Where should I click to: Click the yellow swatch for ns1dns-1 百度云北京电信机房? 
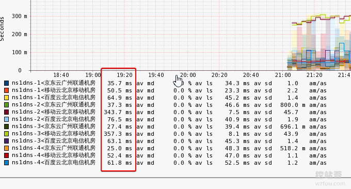[7, 98]
